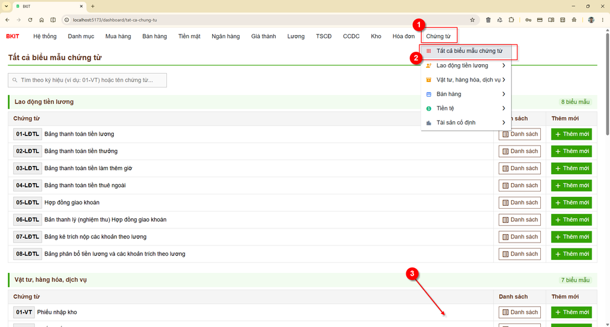Image resolution: width=610 pixels, height=327 pixels.
Task: Open the password key icon in toolbar
Action: 528,20
